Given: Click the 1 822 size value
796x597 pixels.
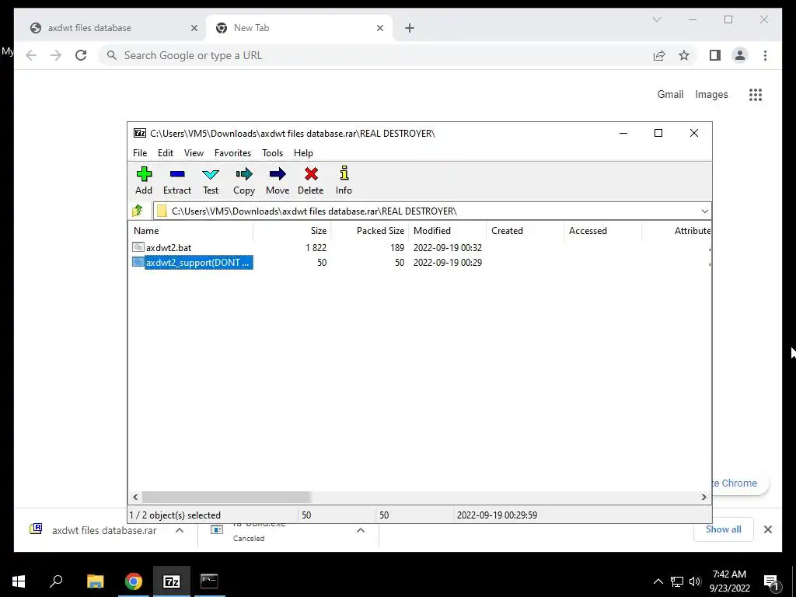Looking at the screenshot, I should point(316,248).
